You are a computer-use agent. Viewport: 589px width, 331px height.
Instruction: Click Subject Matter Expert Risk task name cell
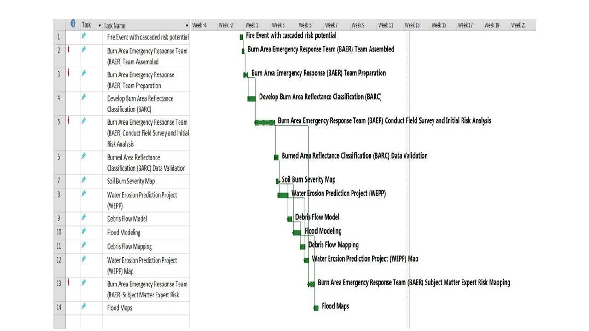pos(146,290)
